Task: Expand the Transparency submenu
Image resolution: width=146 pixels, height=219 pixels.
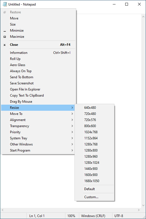Action: pos(38,126)
